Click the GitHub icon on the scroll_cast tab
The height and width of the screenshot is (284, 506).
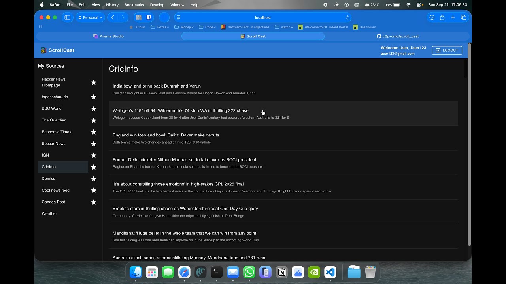[378, 36]
